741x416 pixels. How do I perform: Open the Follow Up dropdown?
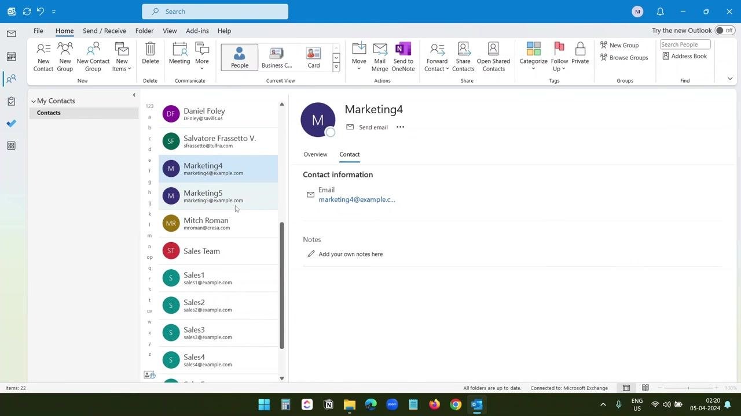559,57
